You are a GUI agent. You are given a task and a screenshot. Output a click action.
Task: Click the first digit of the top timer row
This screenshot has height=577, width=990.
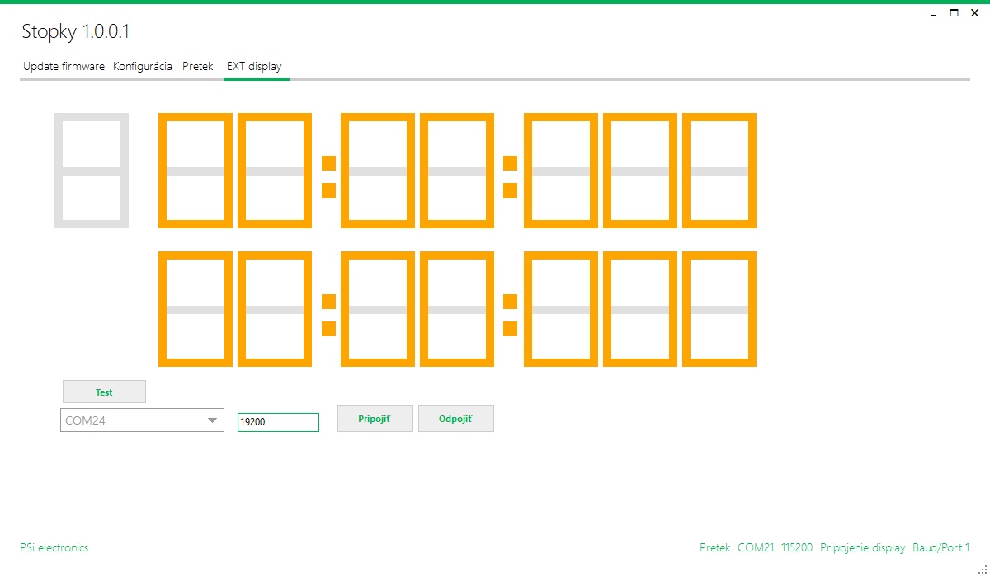(x=196, y=170)
